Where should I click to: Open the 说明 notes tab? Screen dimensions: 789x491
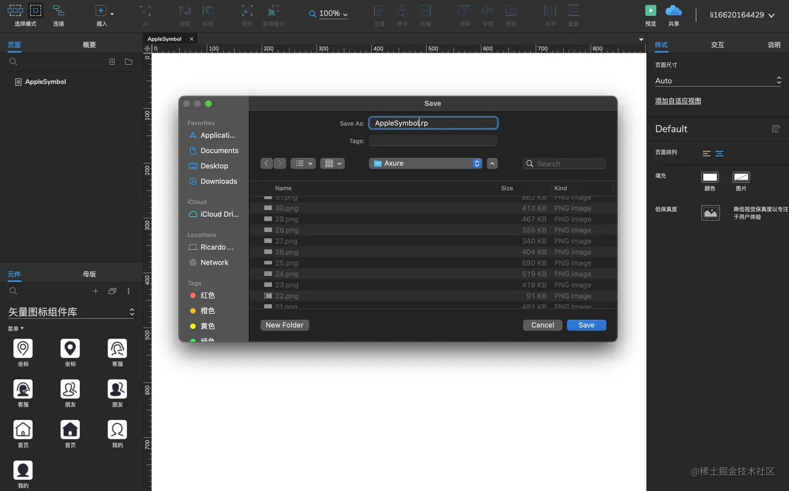(774, 45)
